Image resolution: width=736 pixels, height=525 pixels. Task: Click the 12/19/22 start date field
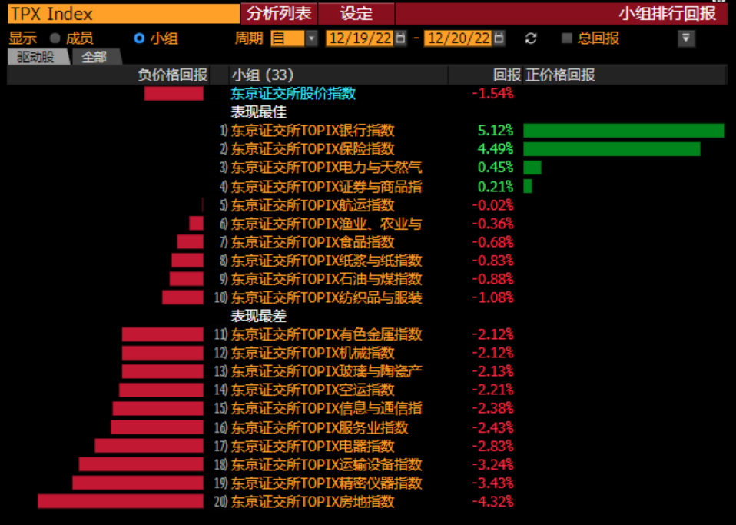360,38
